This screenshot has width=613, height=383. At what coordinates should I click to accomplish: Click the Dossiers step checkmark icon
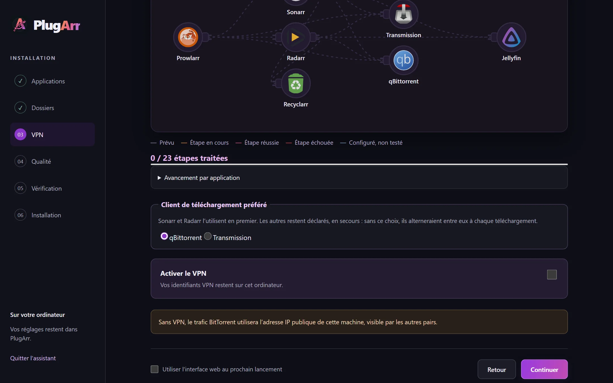[x=20, y=108]
